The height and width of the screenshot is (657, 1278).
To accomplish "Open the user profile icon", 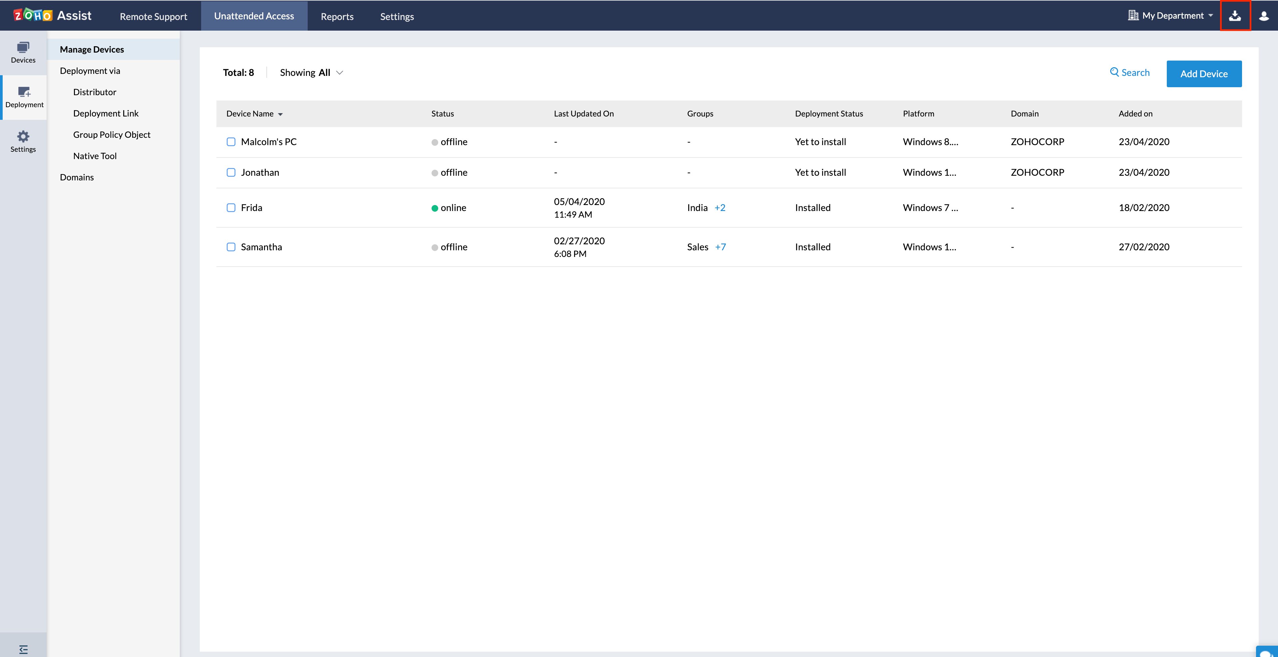I will pyautogui.click(x=1263, y=15).
